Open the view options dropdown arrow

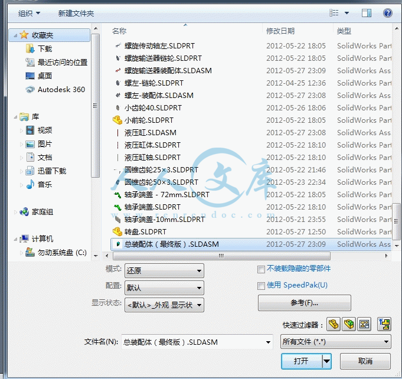[x=347, y=13]
